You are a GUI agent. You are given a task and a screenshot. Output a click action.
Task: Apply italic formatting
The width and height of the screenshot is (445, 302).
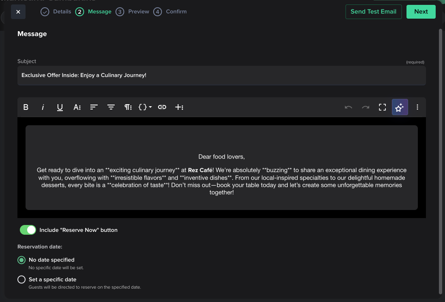coord(43,107)
